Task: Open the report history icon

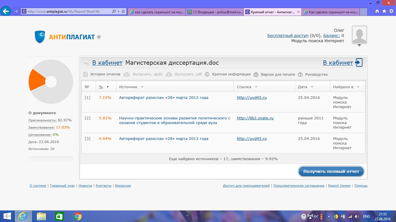Action: [86, 74]
